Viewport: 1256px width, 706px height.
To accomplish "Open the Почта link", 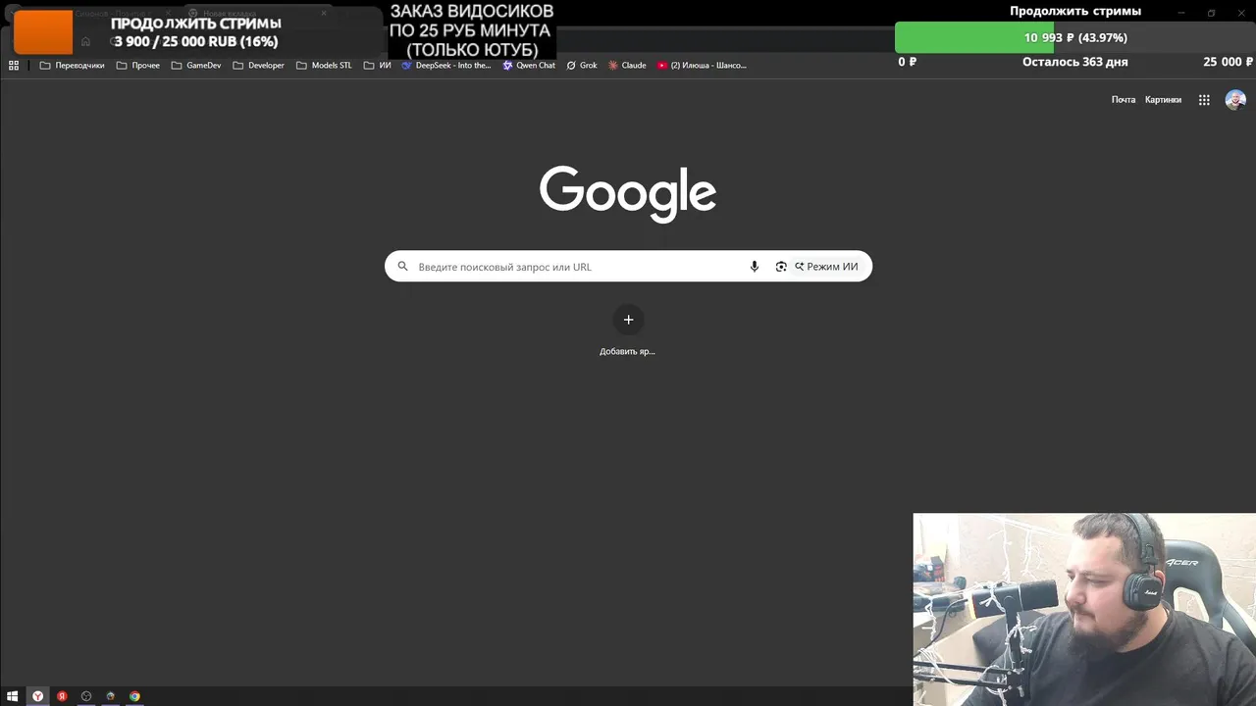I will (1124, 100).
